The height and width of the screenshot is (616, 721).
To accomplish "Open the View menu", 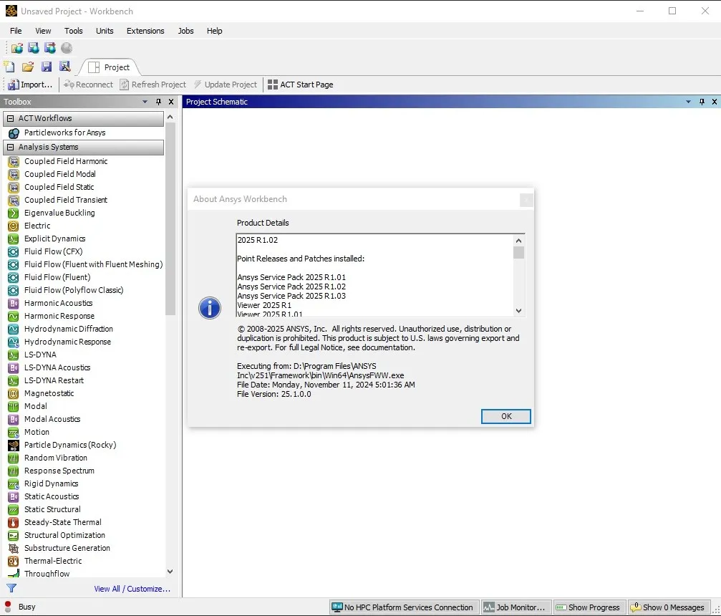I will 43,31.
